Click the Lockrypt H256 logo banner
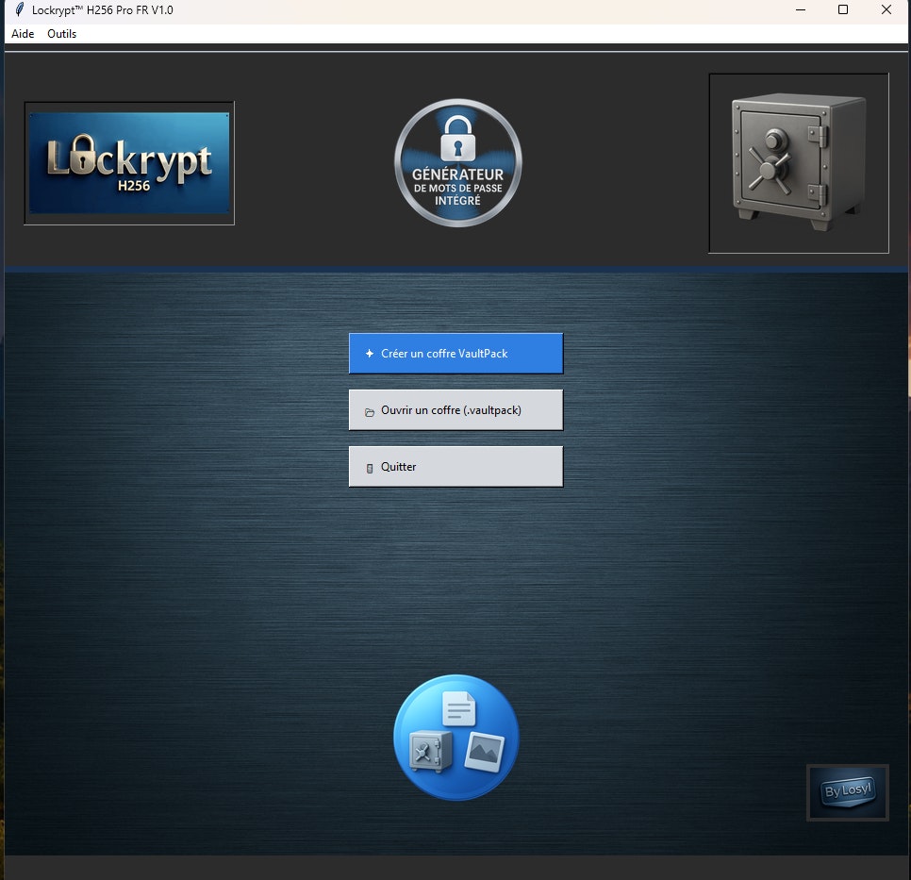This screenshot has width=911, height=880. pyautogui.click(x=128, y=162)
